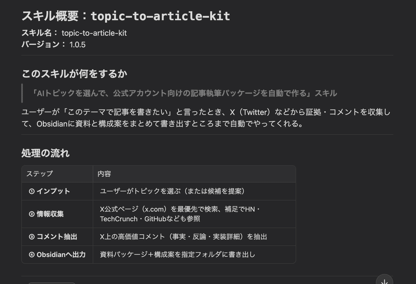Click the partially visible button at bottom left
Viewport: 416px width, 284px height.
51,283
